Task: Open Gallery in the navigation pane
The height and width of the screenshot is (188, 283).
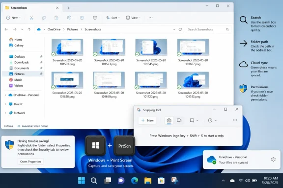Action: tap(17, 46)
